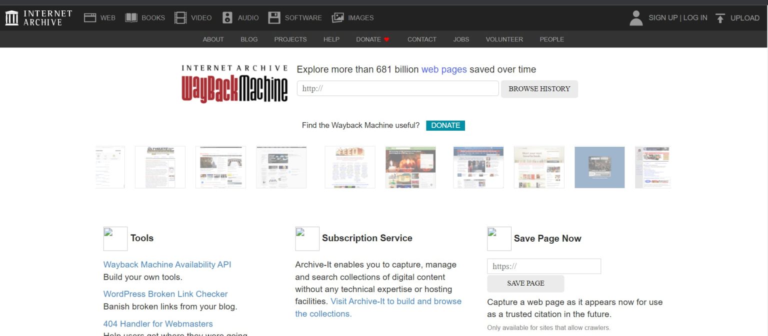
Task: Click the Wayback Machine logo
Action: click(x=234, y=84)
